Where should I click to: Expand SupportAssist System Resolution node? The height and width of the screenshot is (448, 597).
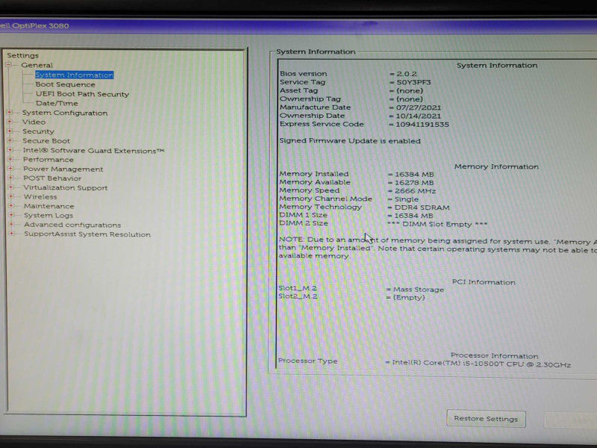12,233
